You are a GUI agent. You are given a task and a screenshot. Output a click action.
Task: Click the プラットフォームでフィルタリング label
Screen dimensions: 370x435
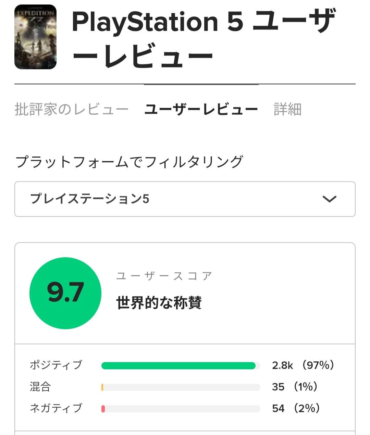[x=129, y=162]
